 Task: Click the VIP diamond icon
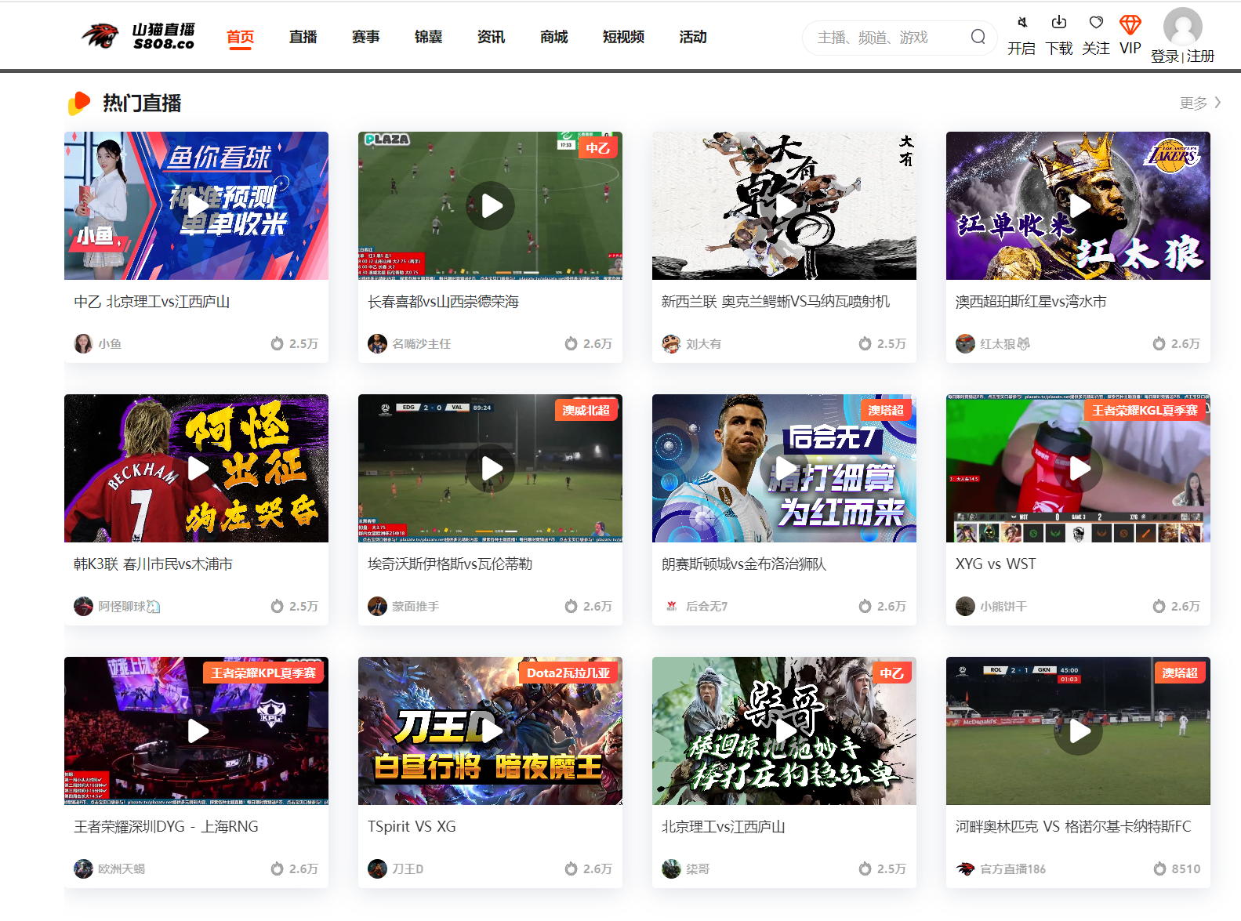1130,24
